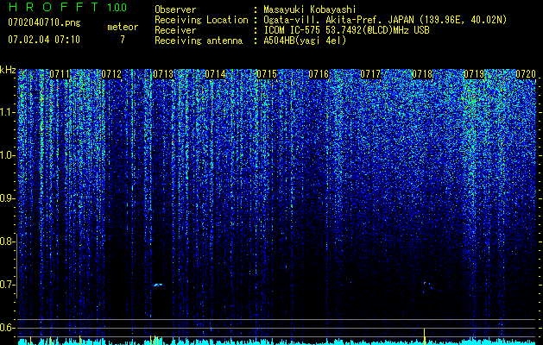Image resolution: width=543 pixels, height=345 pixels.
Task: Click the antenna text A504HB(yagi 4el)
Action: coord(305,41)
